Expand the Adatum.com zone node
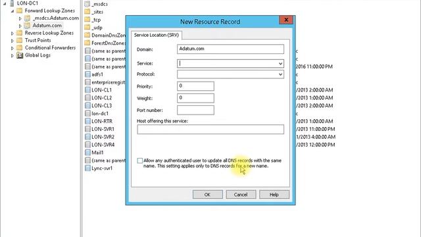 click(x=20, y=26)
